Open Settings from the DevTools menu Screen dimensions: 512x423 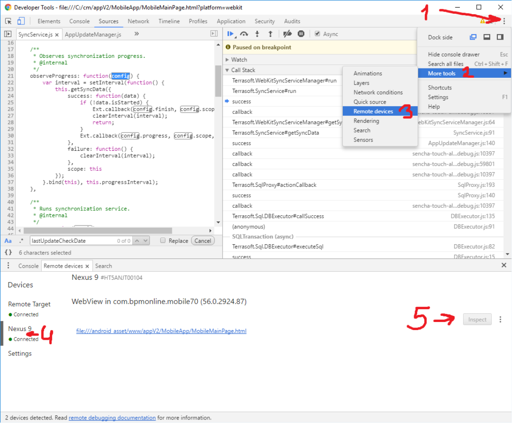(x=464, y=97)
